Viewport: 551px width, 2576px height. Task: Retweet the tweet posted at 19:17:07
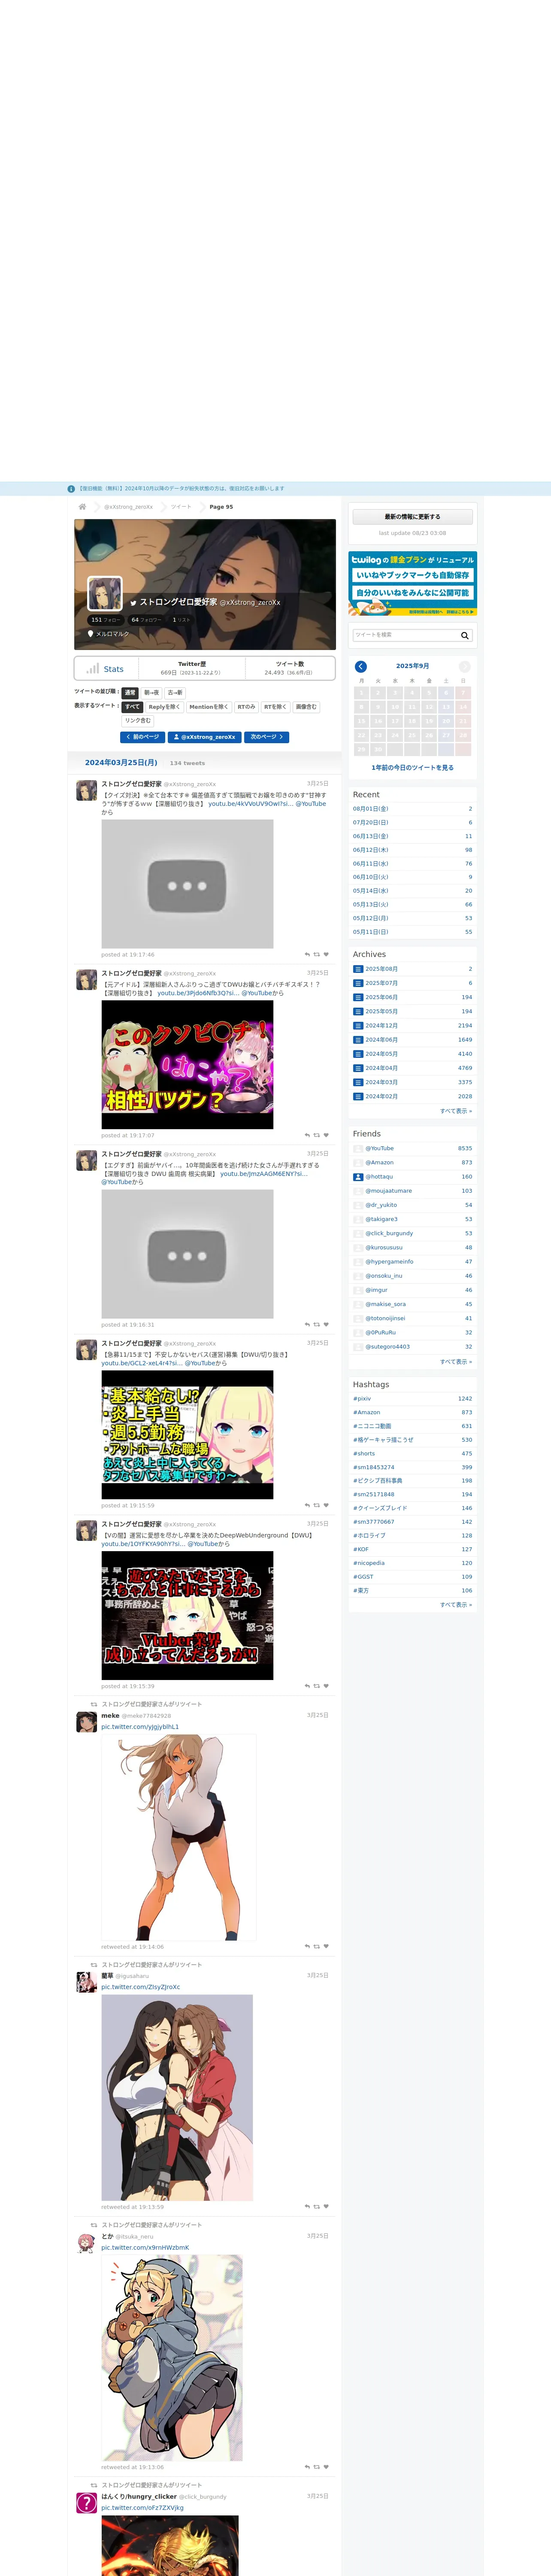[x=317, y=1135]
